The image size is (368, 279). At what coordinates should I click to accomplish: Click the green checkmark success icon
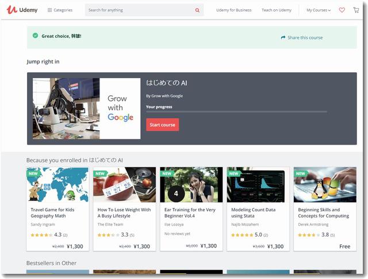click(36, 36)
